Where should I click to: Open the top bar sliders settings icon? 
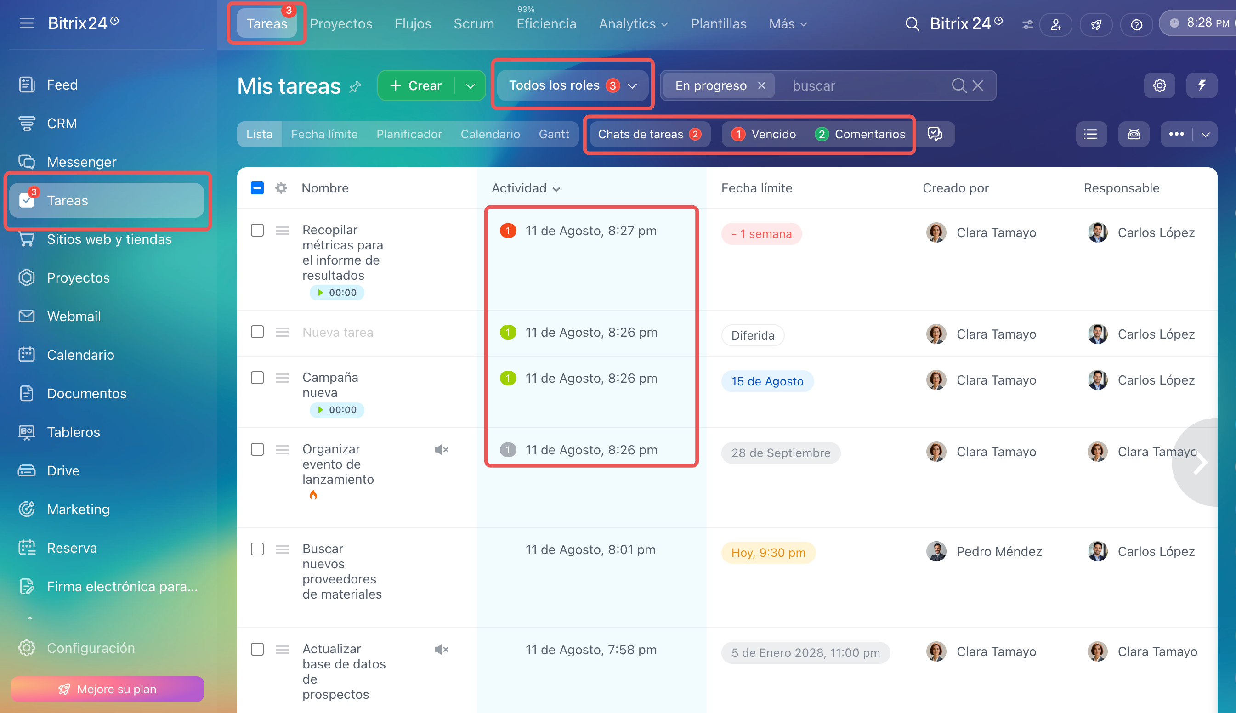[x=1027, y=24]
